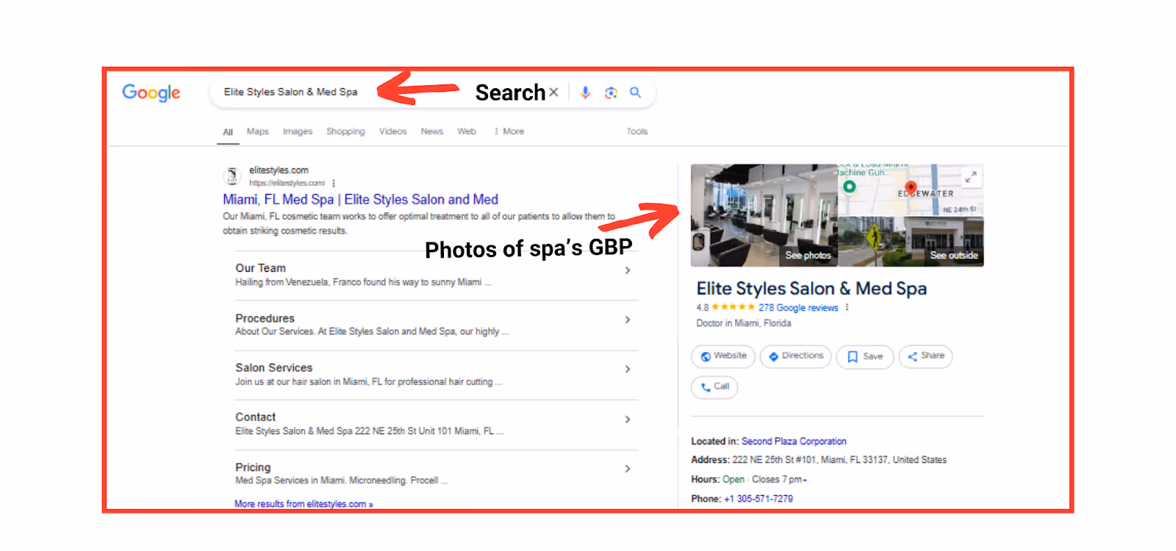Open the Videos tab
The height and width of the screenshot is (551, 1176).
(392, 132)
